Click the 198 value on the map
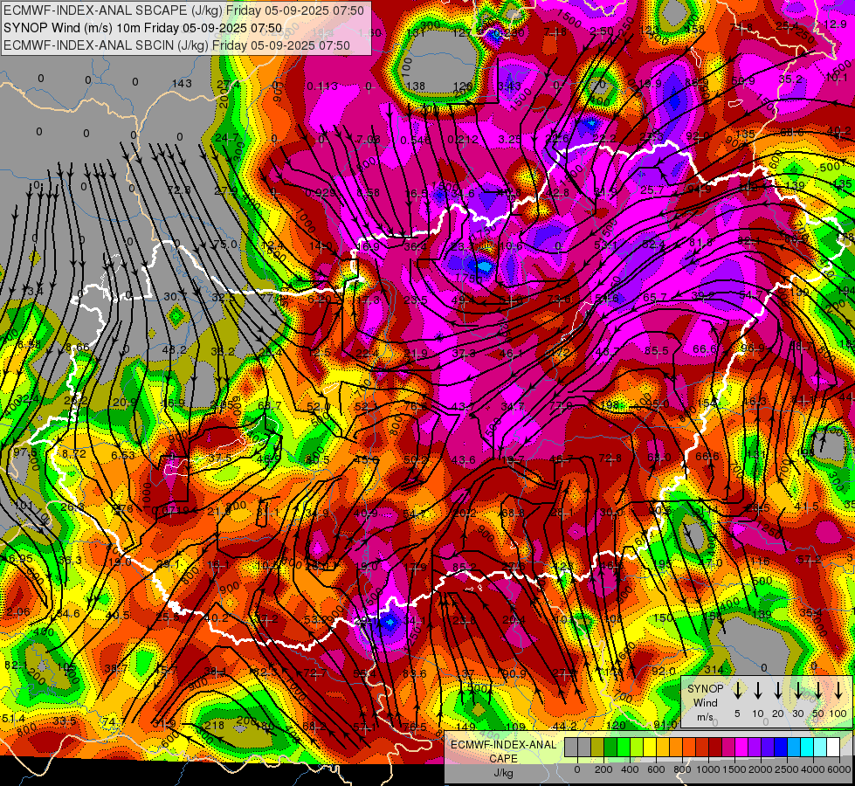 tap(611, 404)
